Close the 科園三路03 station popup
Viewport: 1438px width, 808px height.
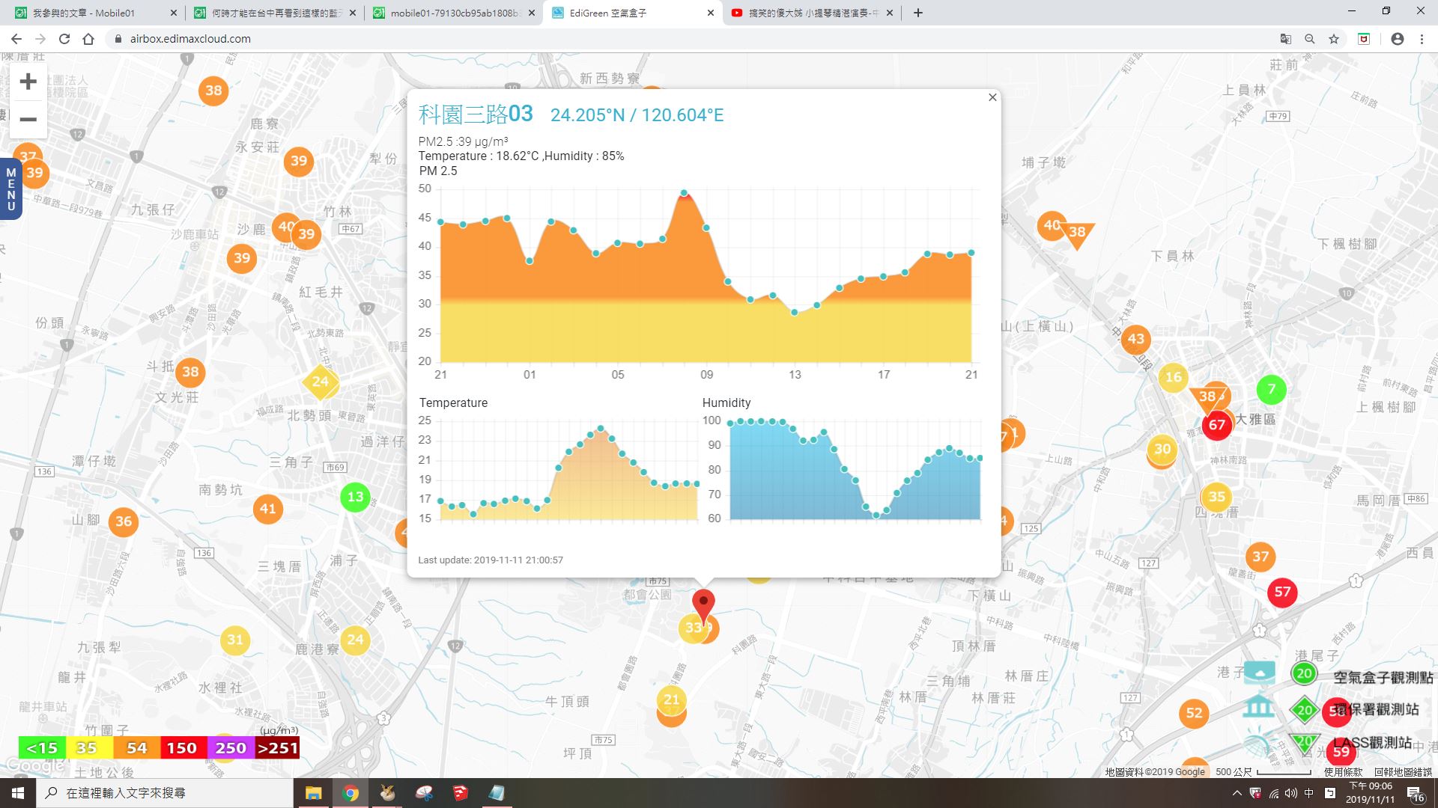pyautogui.click(x=992, y=97)
